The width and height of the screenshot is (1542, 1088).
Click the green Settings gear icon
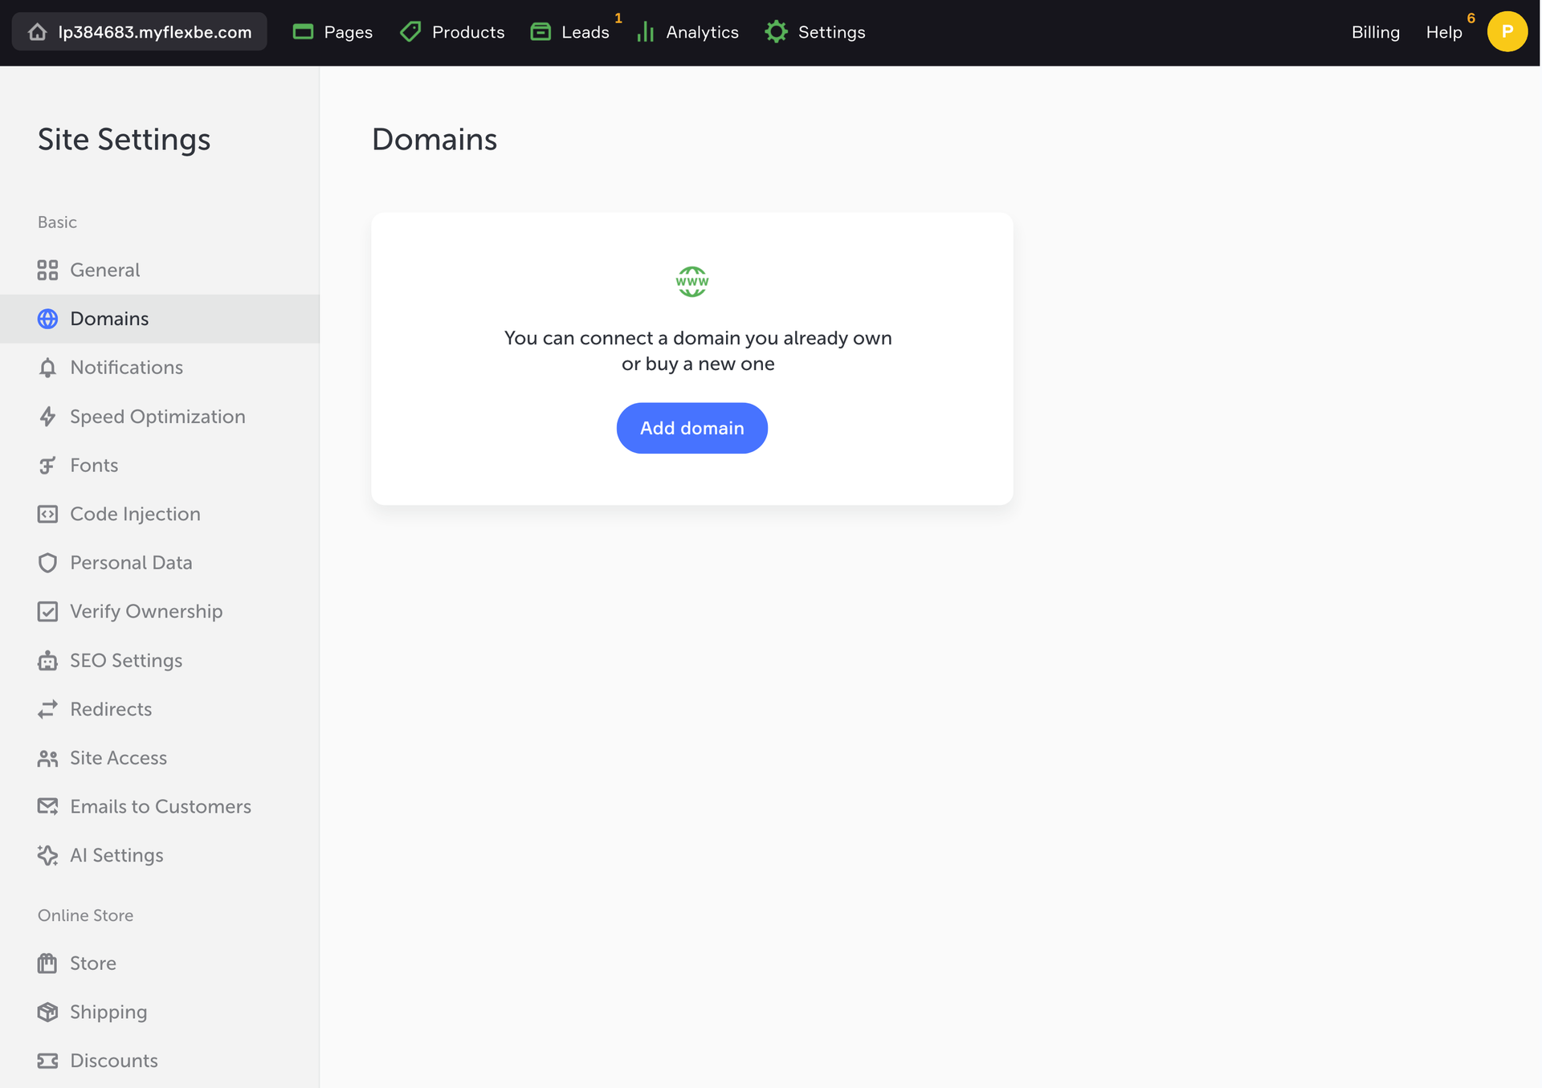coord(776,32)
